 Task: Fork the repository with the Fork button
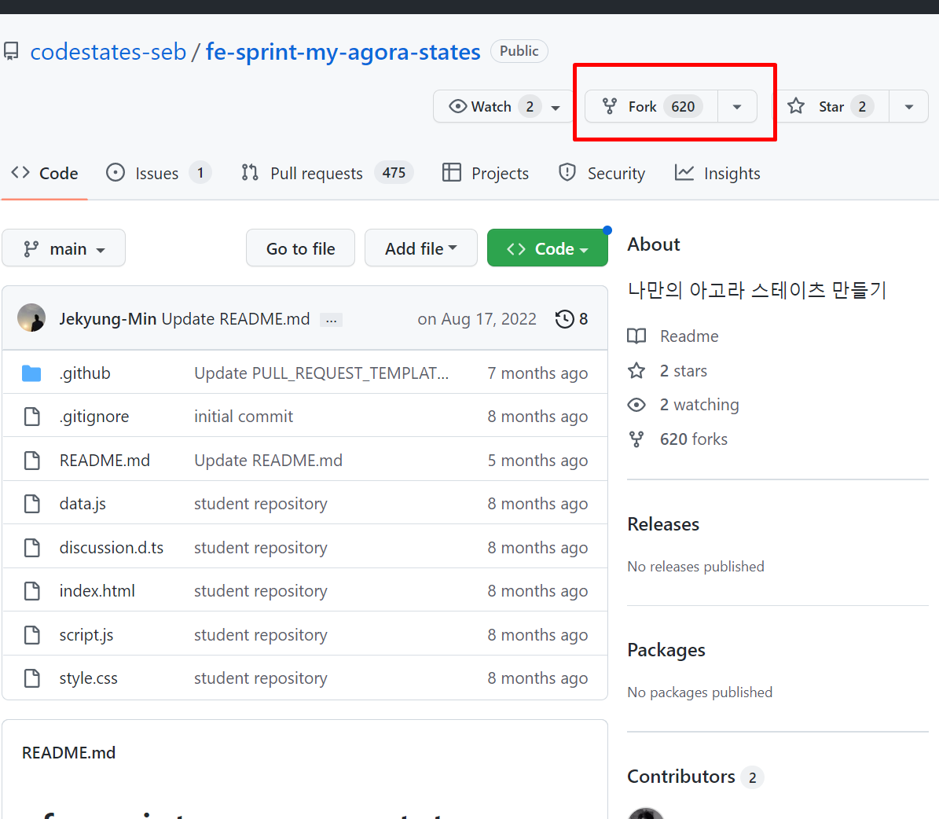pos(651,107)
